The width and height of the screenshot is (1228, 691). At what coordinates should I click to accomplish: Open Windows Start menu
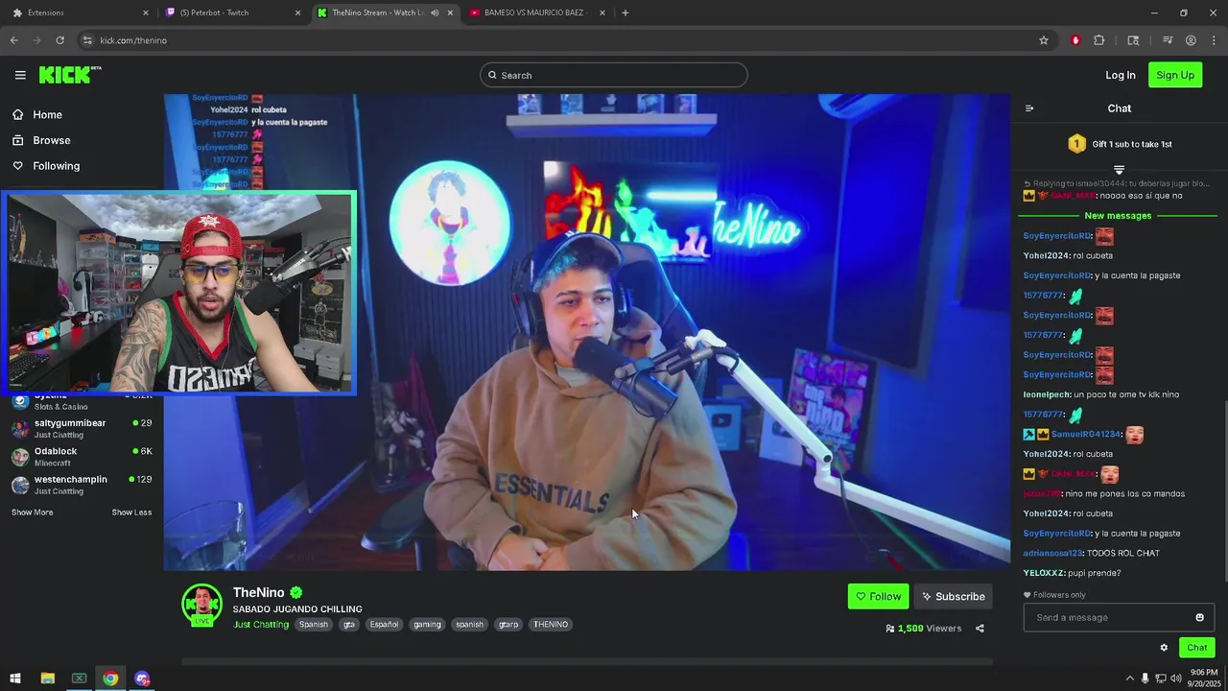(15, 679)
